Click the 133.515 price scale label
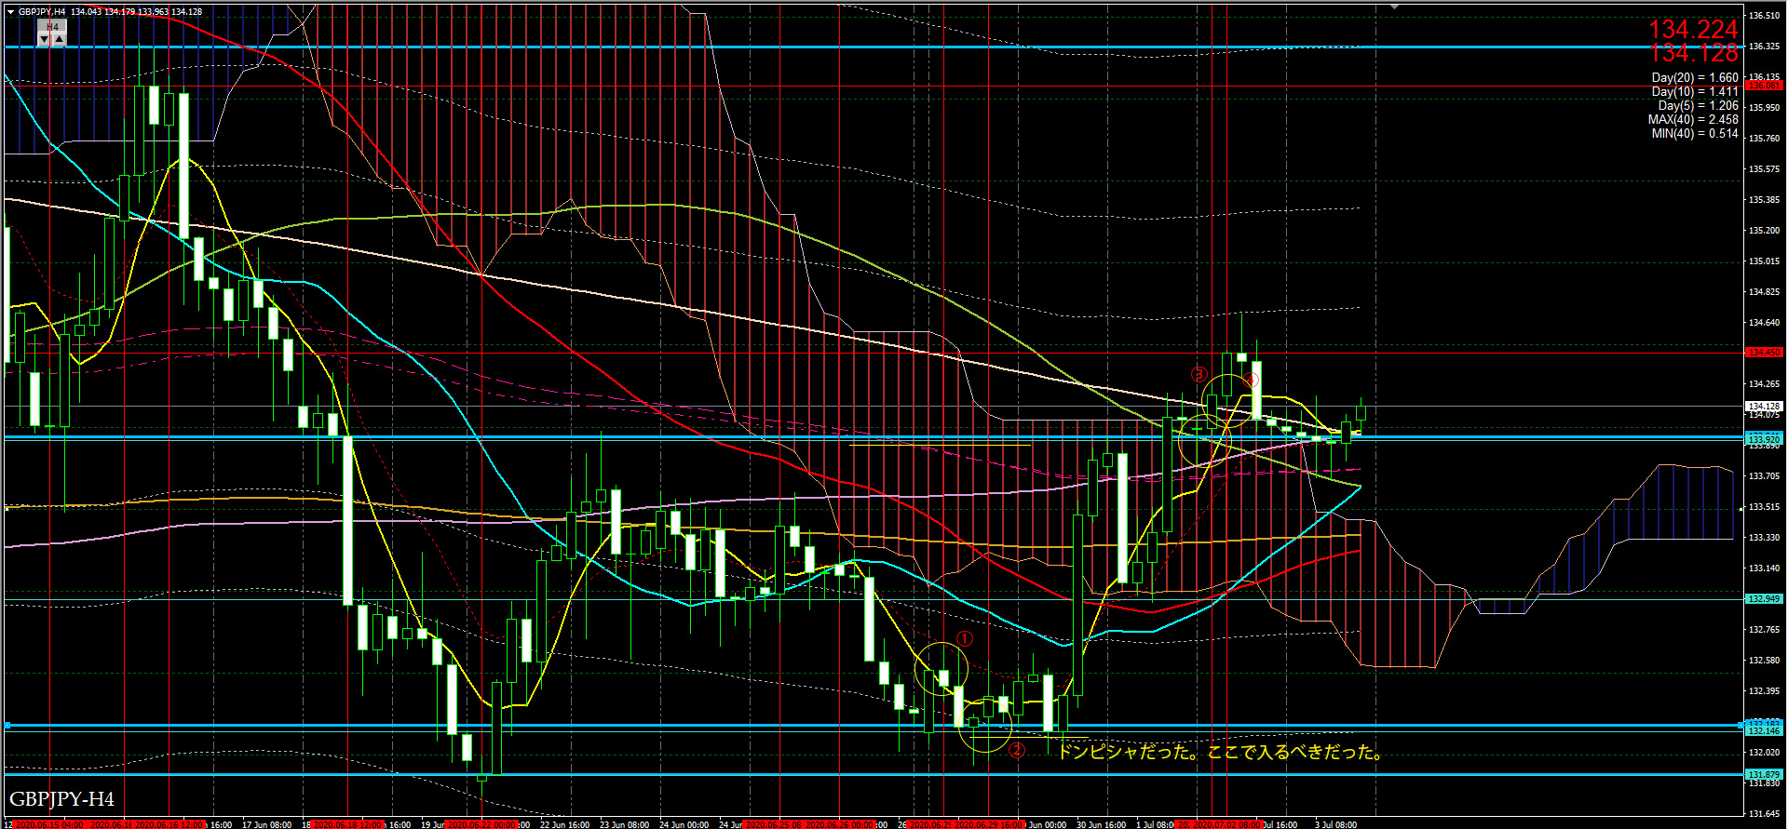This screenshot has height=829, width=1788. click(1765, 507)
